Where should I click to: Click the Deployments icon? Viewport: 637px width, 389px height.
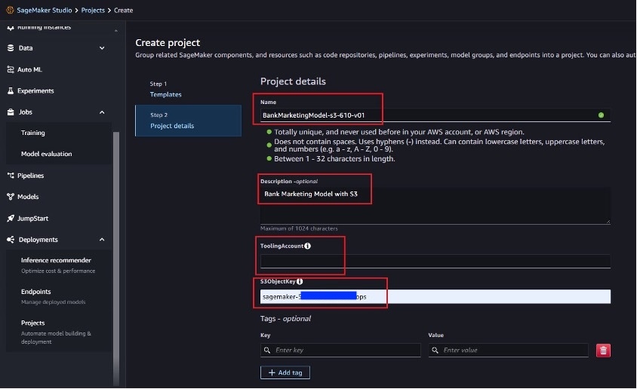(11, 240)
